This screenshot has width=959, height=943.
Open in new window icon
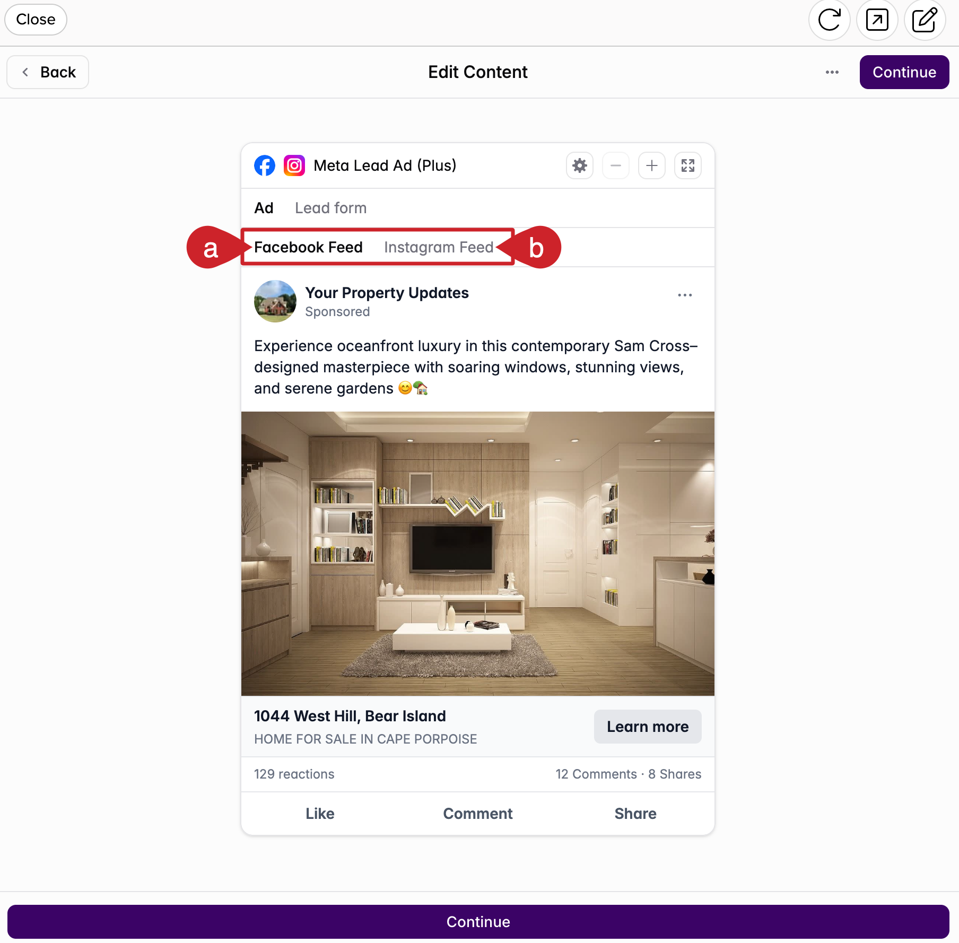click(x=877, y=20)
